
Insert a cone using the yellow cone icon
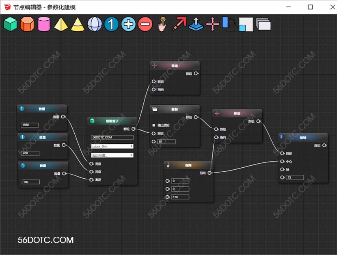point(78,24)
